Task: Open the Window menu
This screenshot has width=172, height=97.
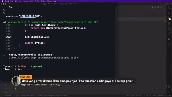Action: pos(49,1)
